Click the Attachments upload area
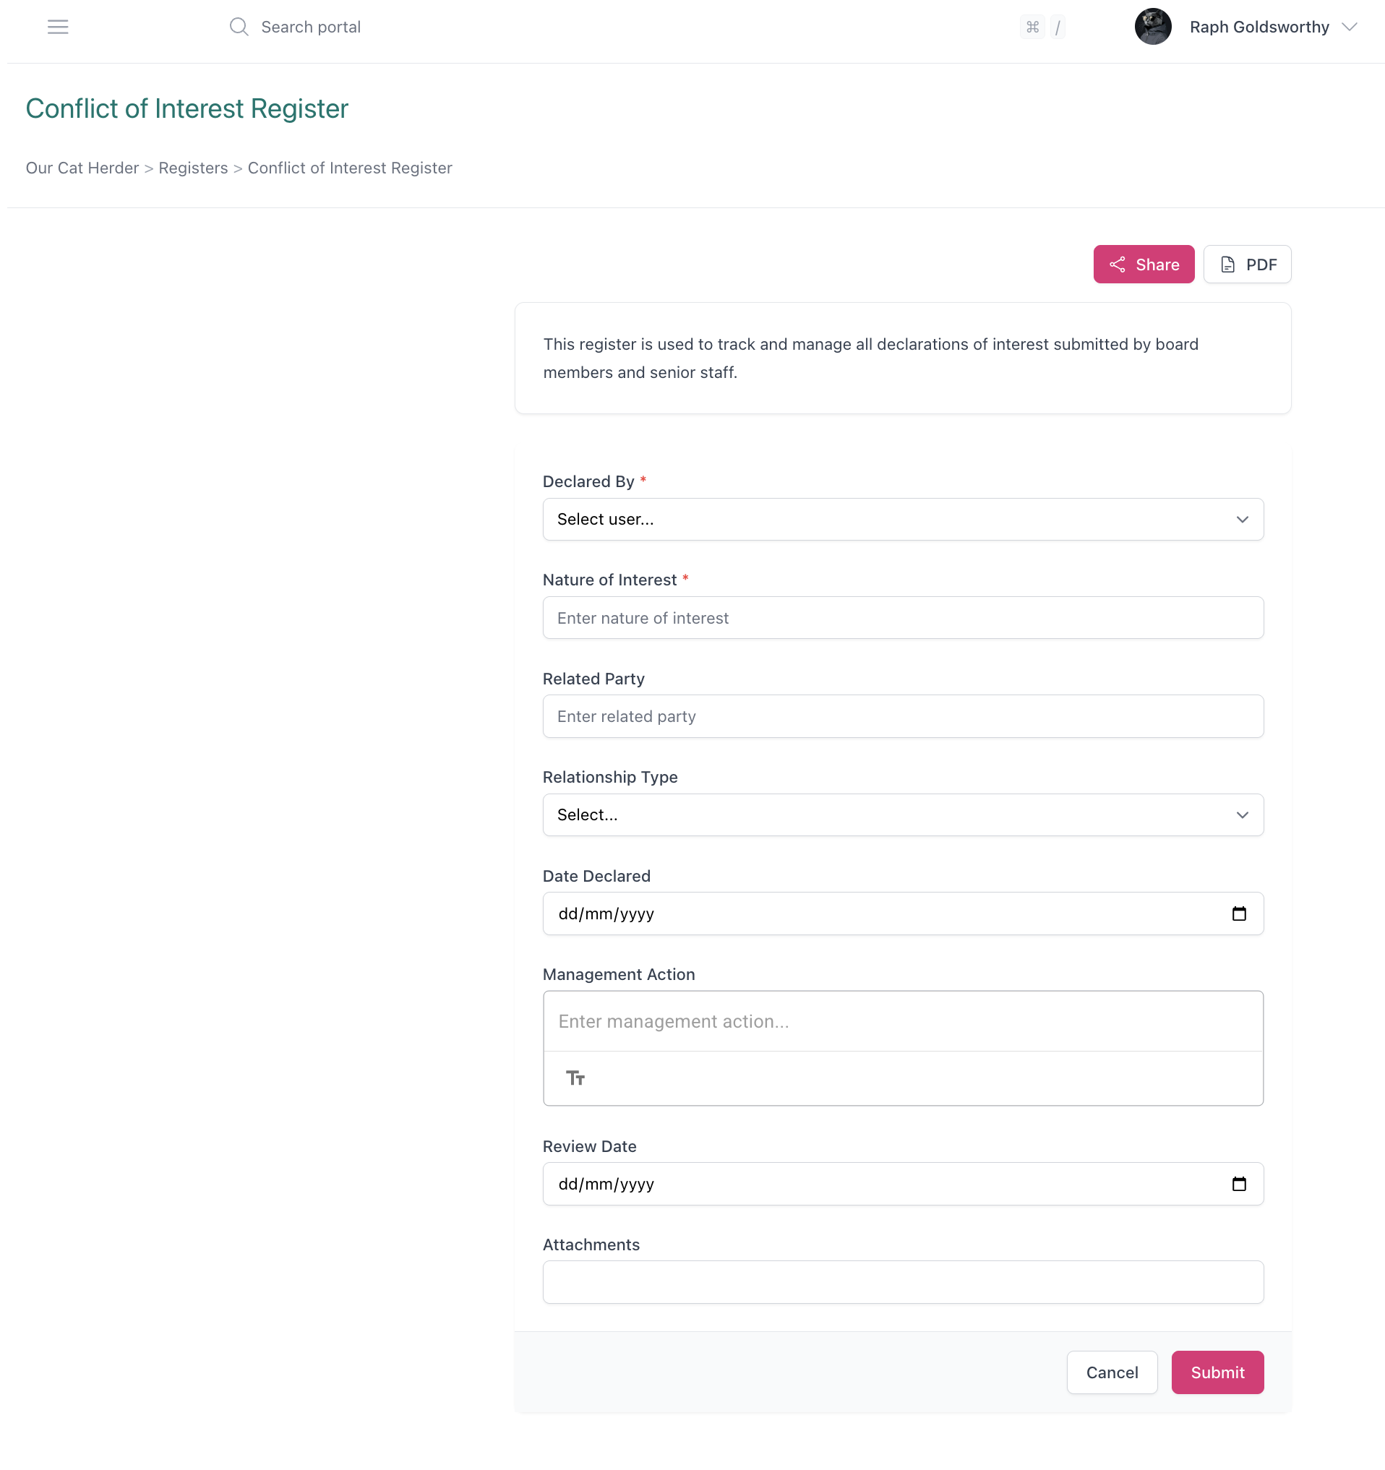Viewport: 1385px width, 1470px height. [902, 1282]
